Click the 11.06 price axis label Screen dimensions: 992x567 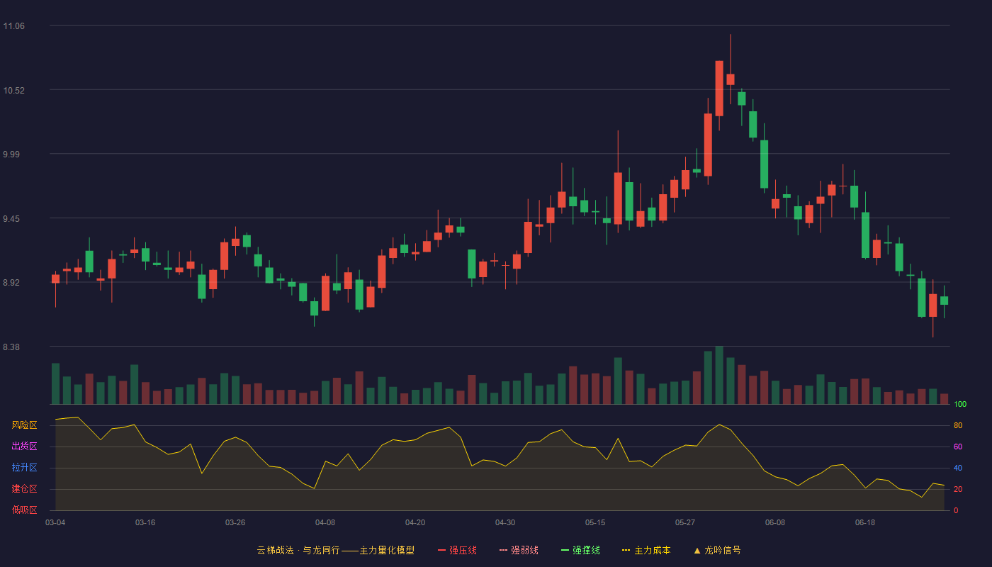click(x=14, y=26)
